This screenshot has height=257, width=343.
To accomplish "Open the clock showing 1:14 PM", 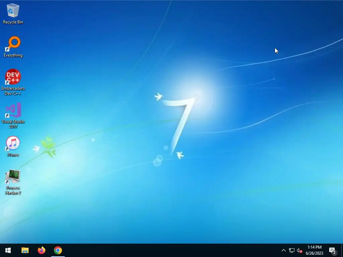I will pos(314,250).
